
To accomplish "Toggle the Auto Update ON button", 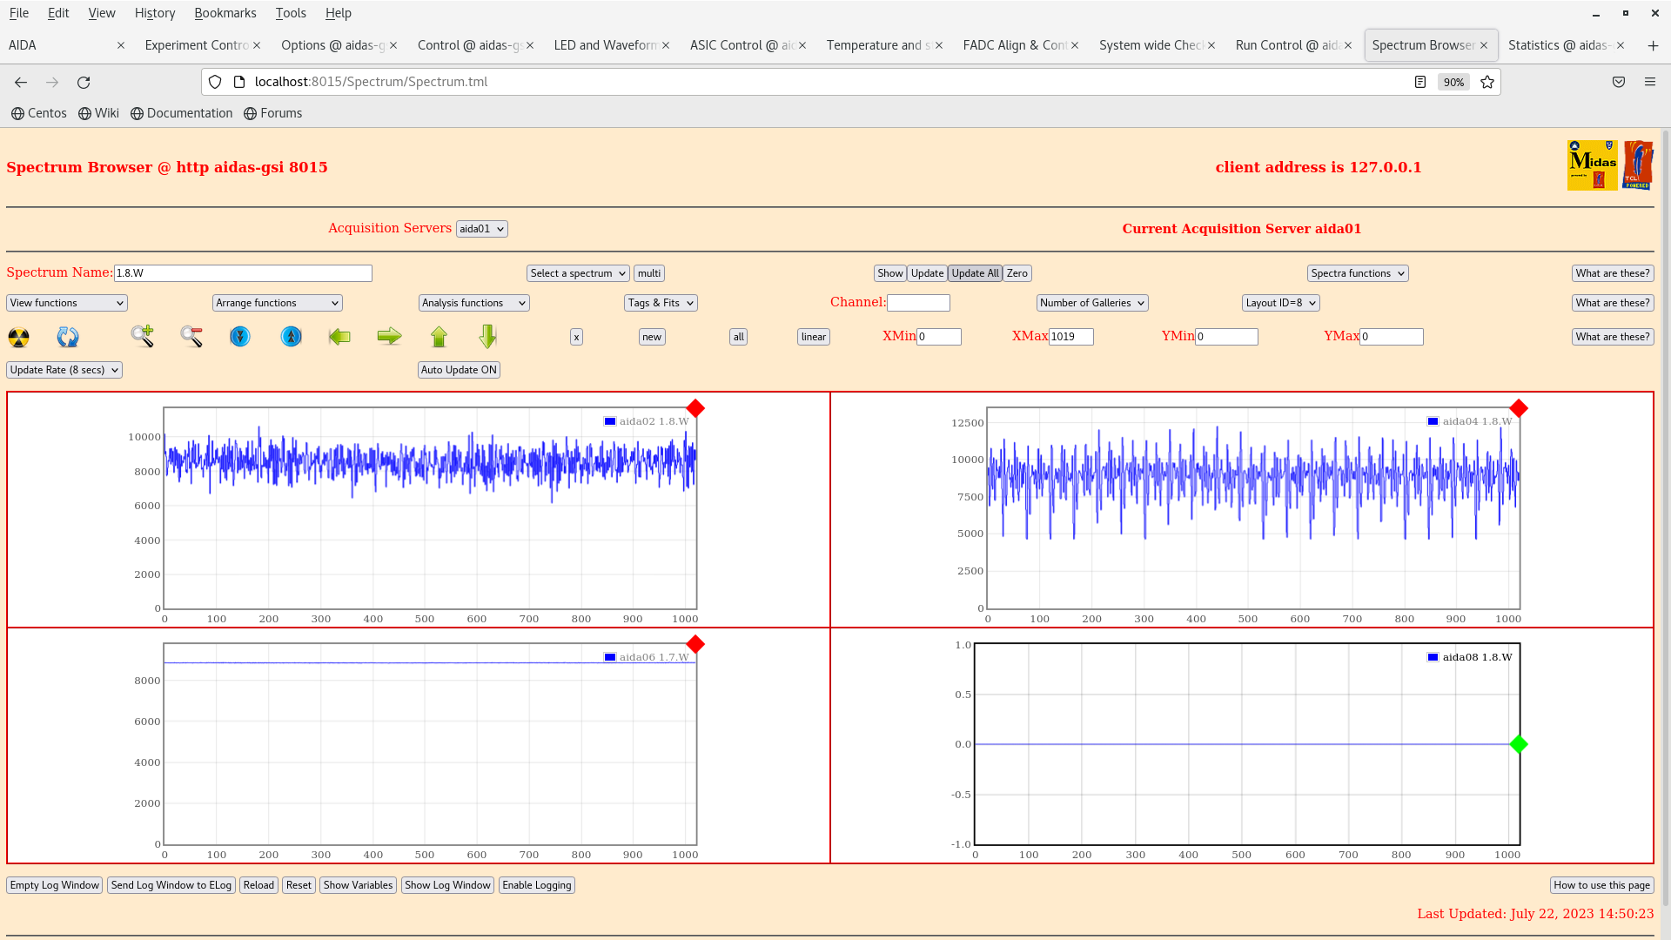I will click(x=459, y=370).
